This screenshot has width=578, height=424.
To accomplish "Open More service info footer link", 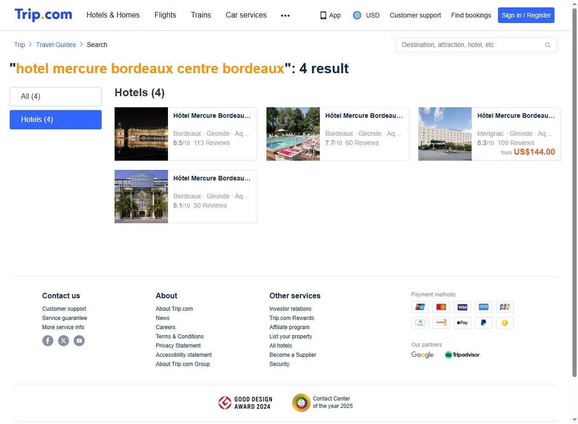I will click(x=63, y=327).
